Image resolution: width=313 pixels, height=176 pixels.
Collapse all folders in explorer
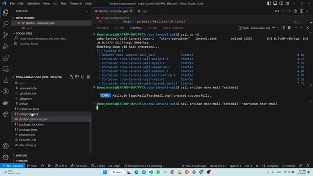click(x=88, y=77)
